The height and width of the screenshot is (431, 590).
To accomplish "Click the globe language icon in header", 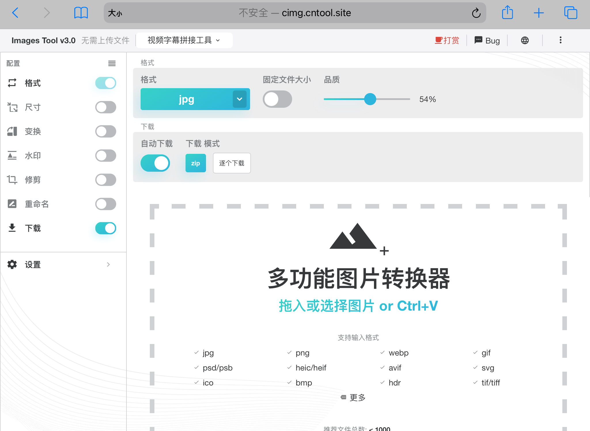I will (x=525, y=40).
